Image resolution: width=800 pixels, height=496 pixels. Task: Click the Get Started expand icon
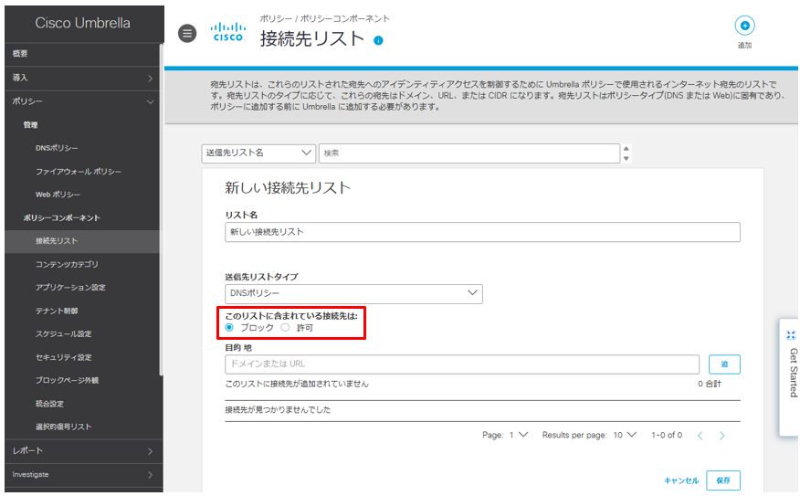tap(791, 335)
